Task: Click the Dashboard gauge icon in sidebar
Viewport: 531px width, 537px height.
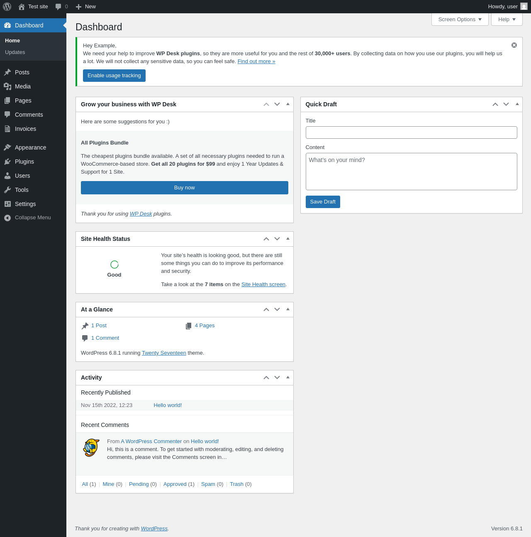Action: pyautogui.click(x=7, y=25)
